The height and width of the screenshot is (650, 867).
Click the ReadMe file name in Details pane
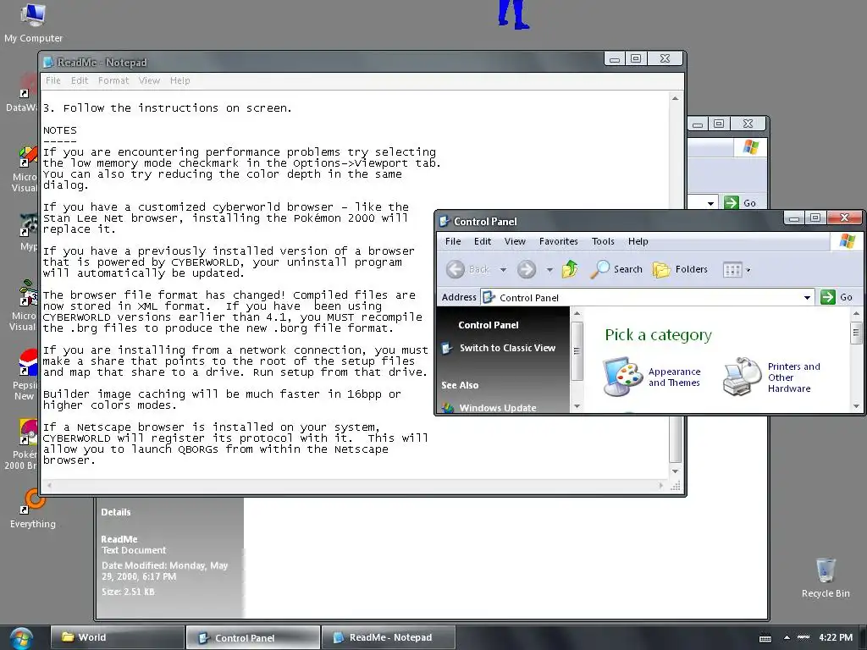(x=119, y=539)
